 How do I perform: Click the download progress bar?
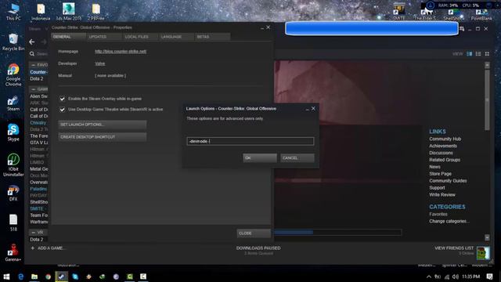[337, 233]
